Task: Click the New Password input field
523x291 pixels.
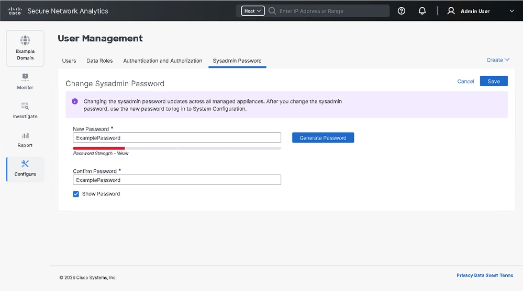Action: click(177, 138)
